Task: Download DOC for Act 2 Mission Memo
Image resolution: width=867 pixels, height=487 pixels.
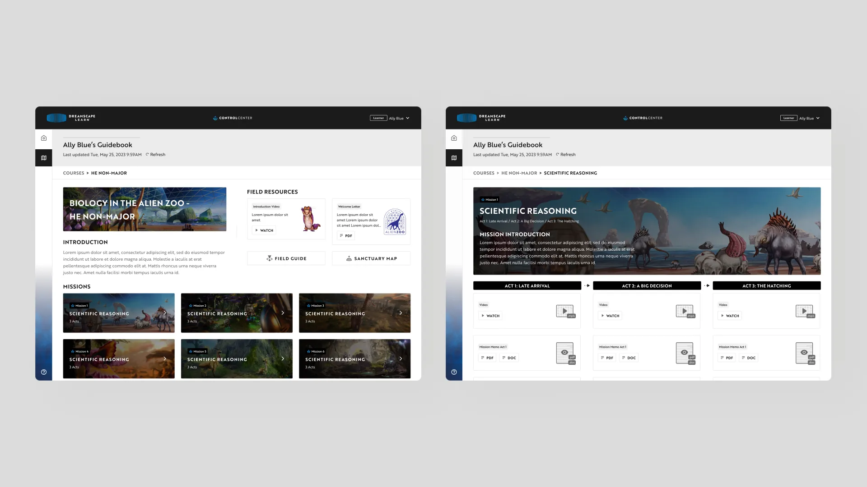Action: [x=629, y=358]
